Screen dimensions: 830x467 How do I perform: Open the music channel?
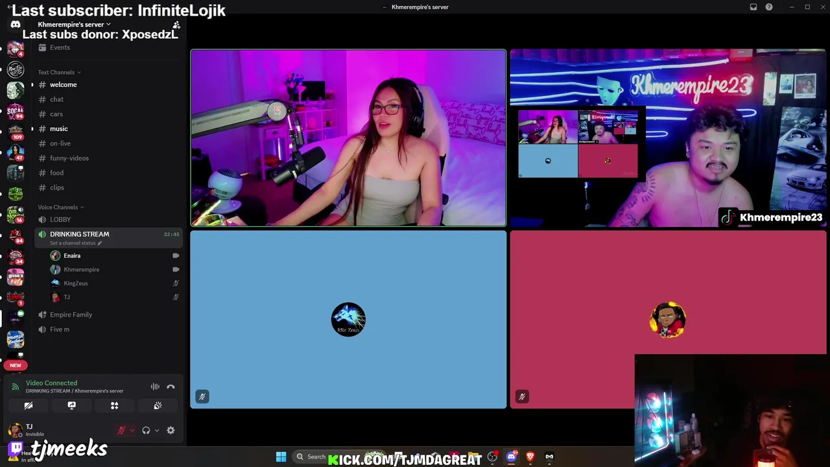[108, 128]
